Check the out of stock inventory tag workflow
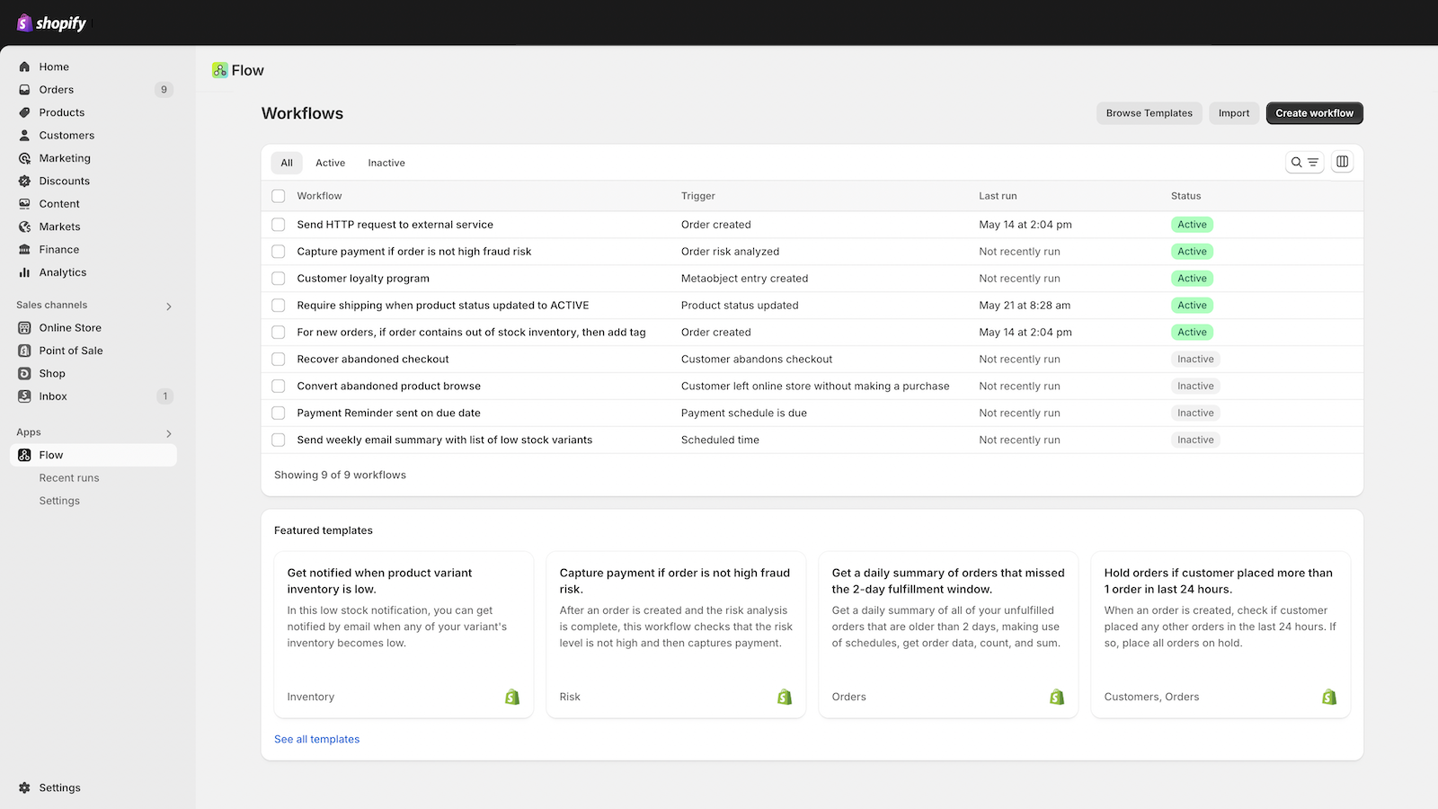Screen dimensions: 1438x809 click(279, 333)
